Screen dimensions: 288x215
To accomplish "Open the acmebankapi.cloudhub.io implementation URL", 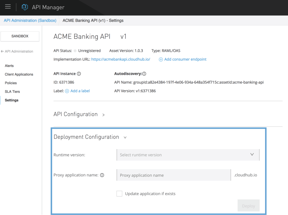I will [x=121, y=59].
